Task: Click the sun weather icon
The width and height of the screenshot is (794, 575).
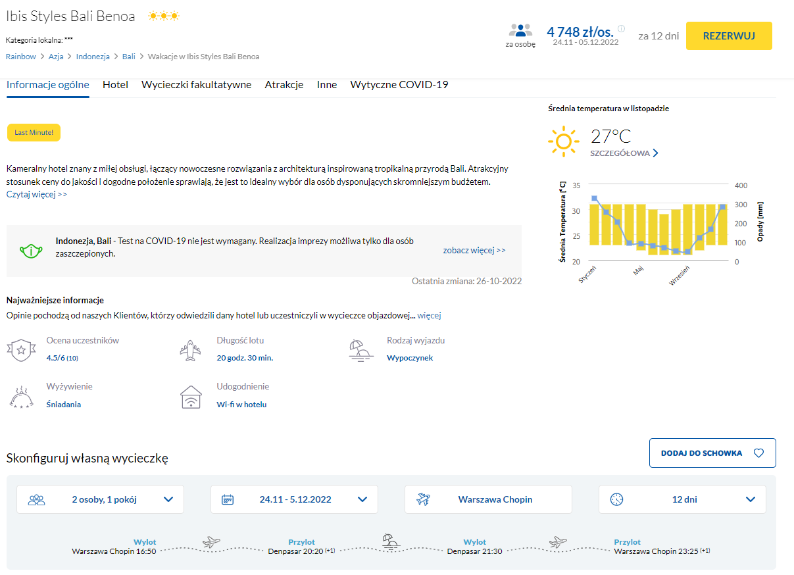Action: click(563, 141)
